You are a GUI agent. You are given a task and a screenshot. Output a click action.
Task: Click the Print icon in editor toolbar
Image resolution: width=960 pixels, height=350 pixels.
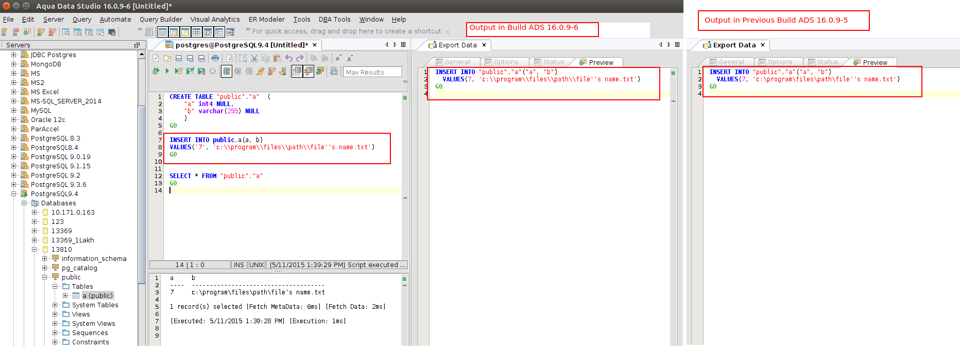tap(215, 58)
